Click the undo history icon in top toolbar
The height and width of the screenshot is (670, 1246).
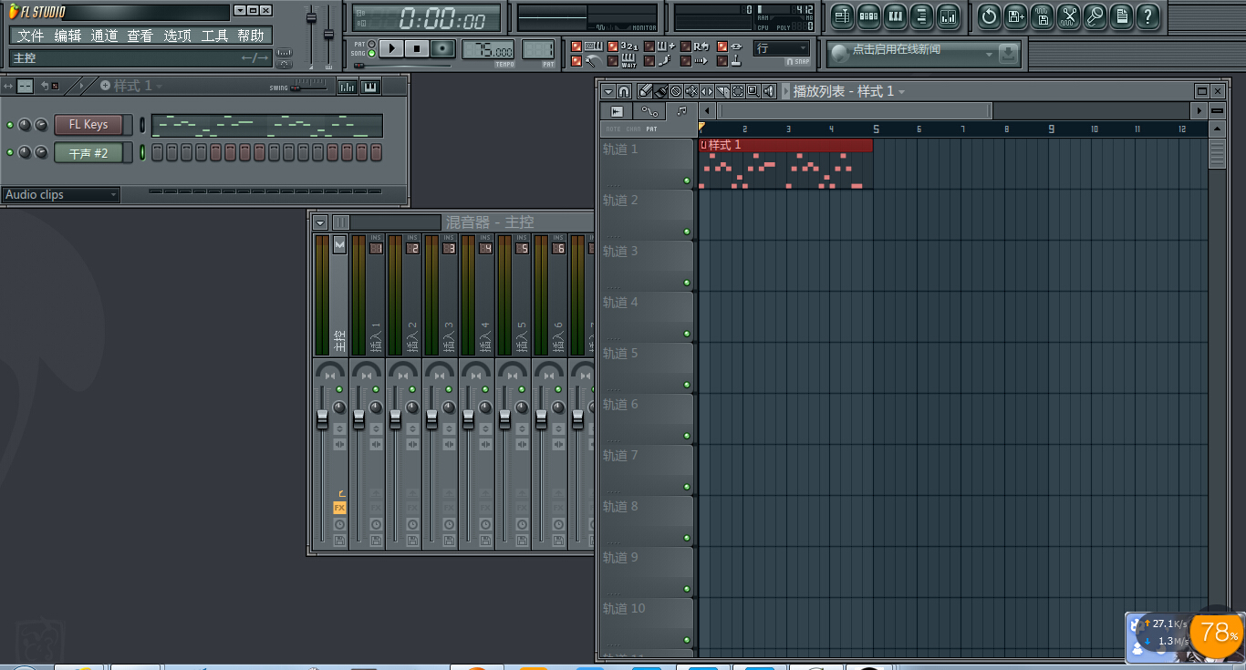(x=989, y=15)
